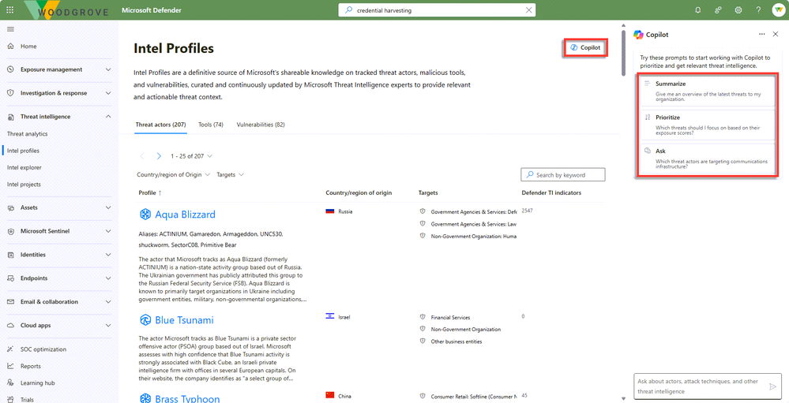Open the notifications bell icon
The width and height of the screenshot is (789, 403).
coord(698,10)
